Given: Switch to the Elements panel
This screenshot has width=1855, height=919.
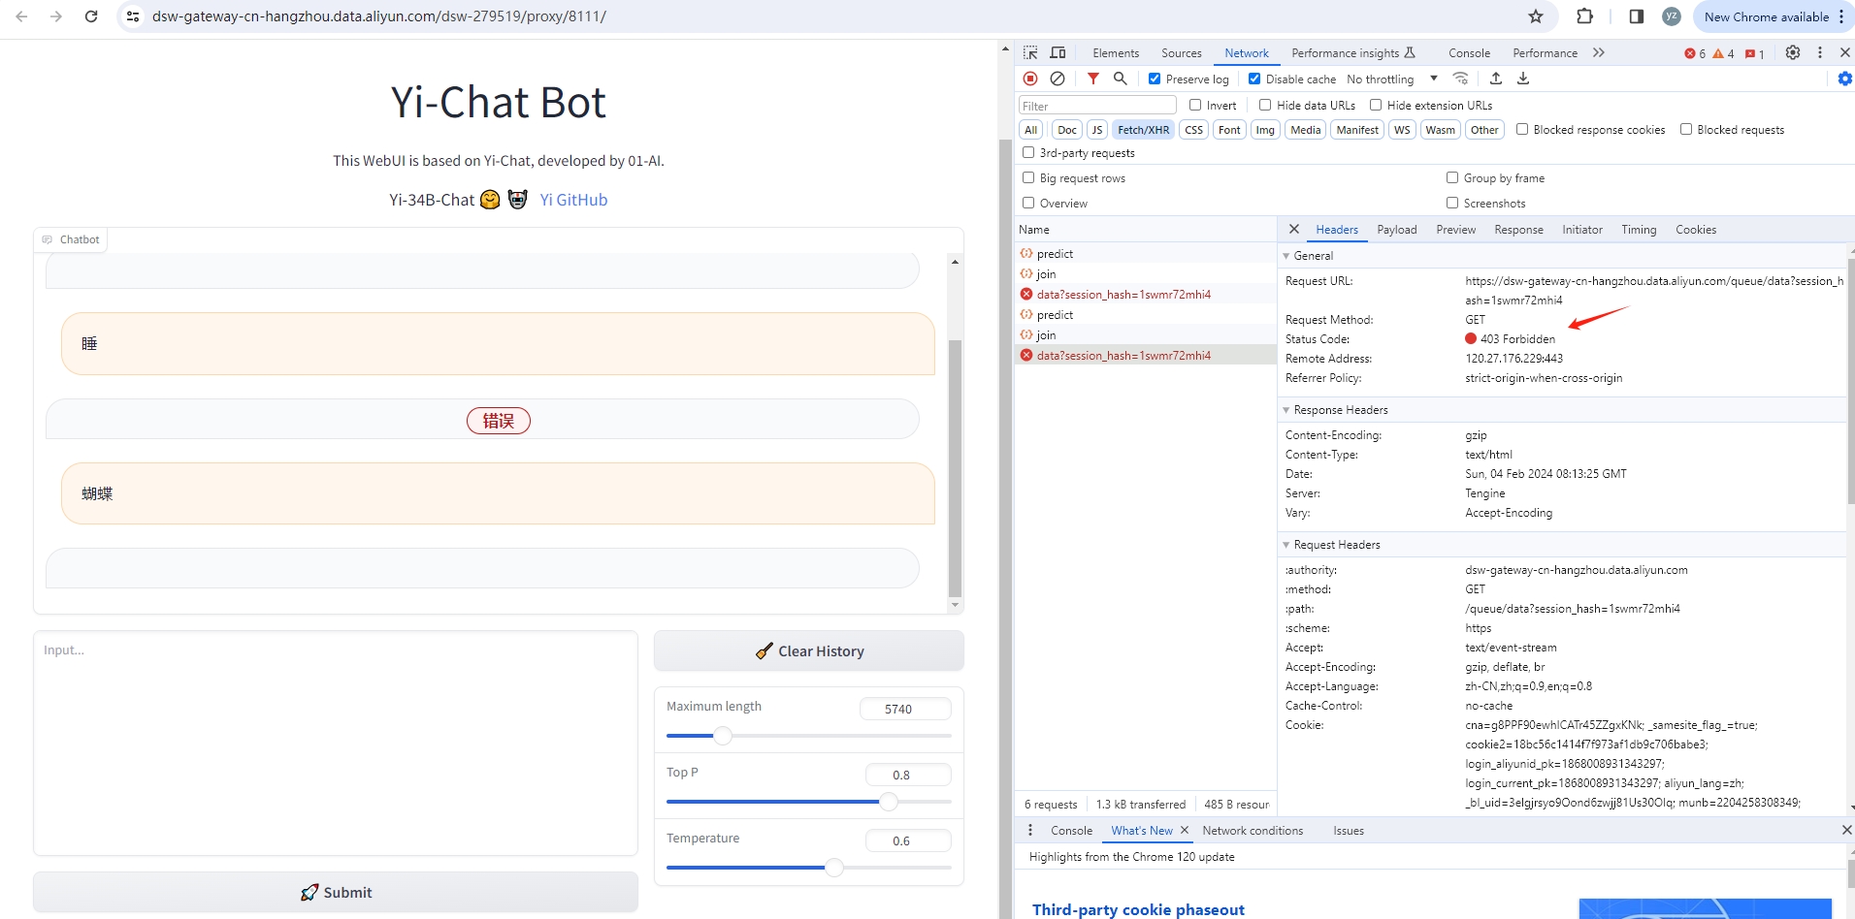Looking at the screenshot, I should (x=1116, y=53).
